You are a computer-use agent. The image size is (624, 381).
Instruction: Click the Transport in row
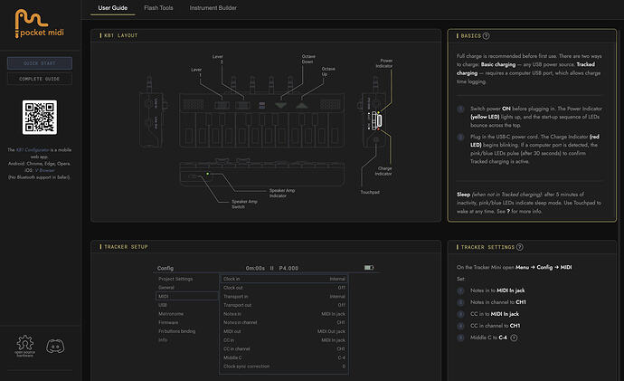(x=284, y=296)
